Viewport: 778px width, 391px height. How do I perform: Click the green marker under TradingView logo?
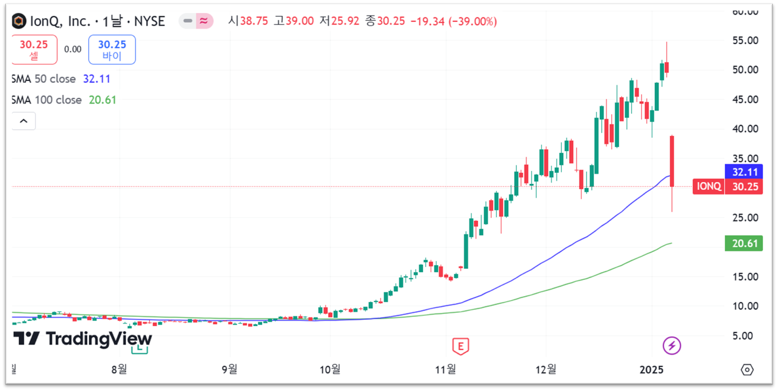(140, 350)
